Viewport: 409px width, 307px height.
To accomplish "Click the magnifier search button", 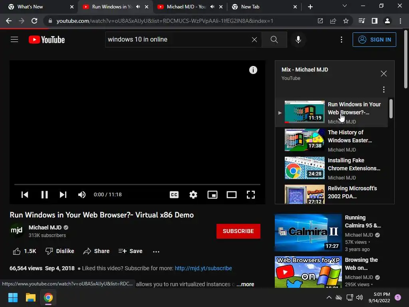I will point(274,40).
